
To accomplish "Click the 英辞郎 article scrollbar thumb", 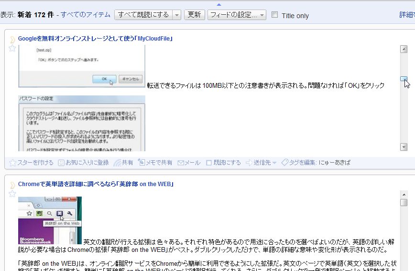I will (404, 203).
